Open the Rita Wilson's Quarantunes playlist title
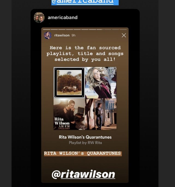Screen dimensions: 175x187 (85, 137)
